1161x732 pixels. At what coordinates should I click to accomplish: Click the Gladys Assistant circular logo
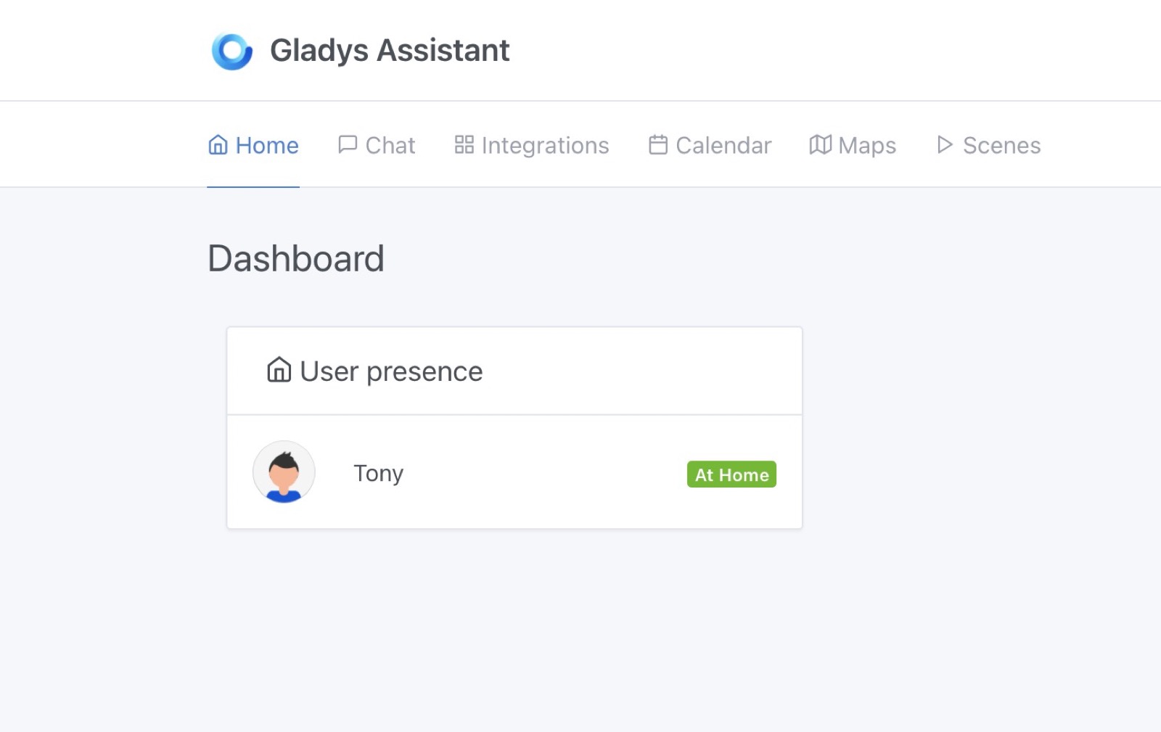[231, 49]
